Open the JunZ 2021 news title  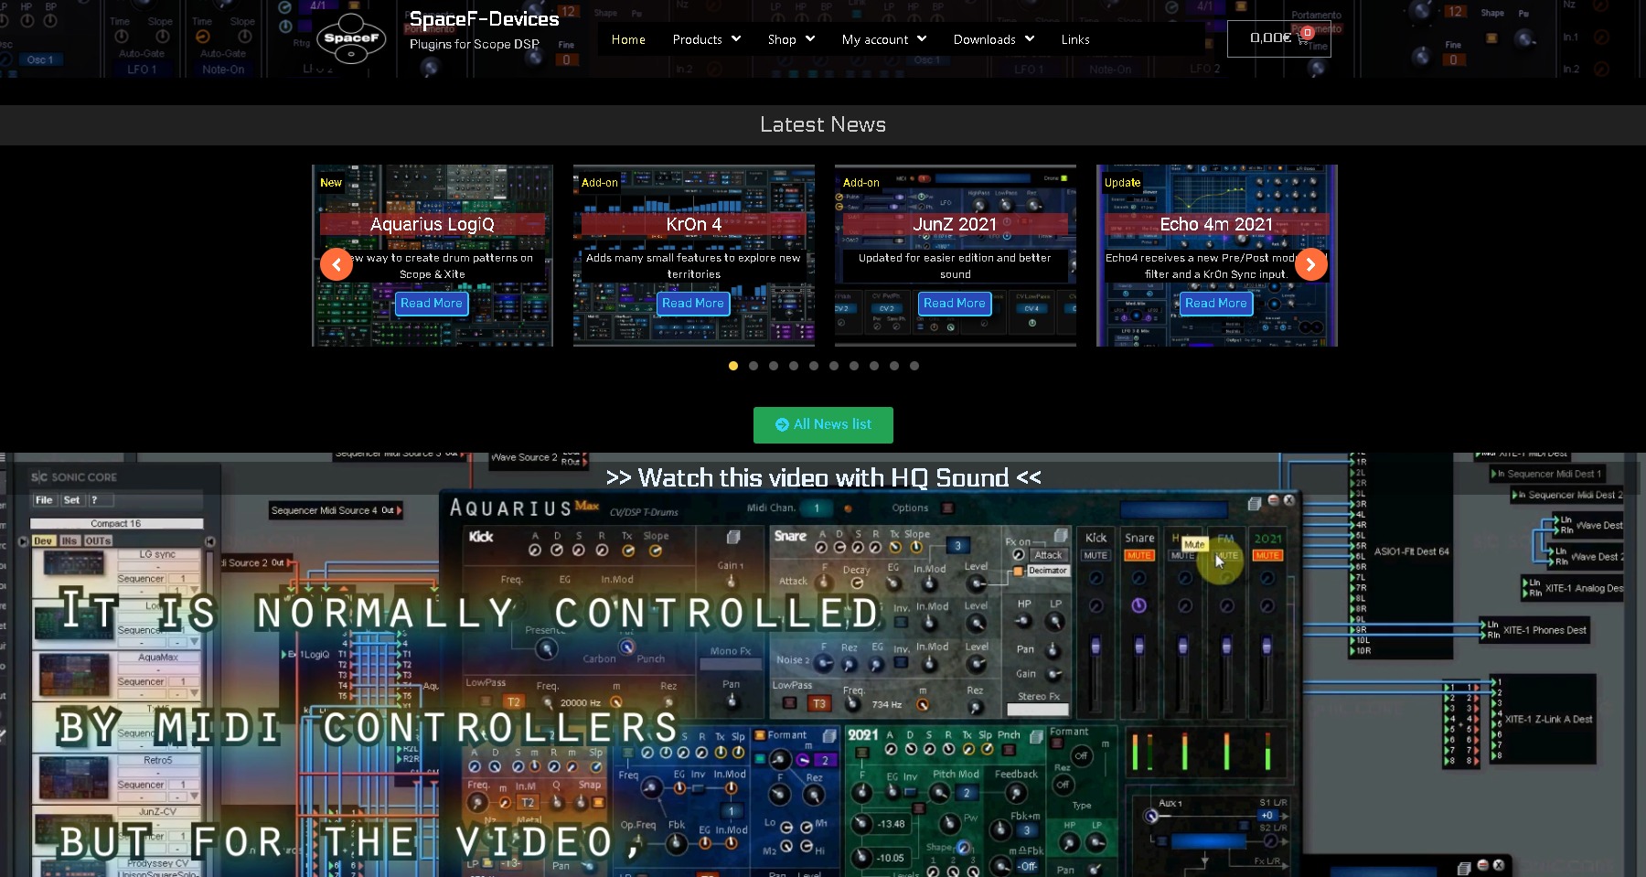[955, 224]
